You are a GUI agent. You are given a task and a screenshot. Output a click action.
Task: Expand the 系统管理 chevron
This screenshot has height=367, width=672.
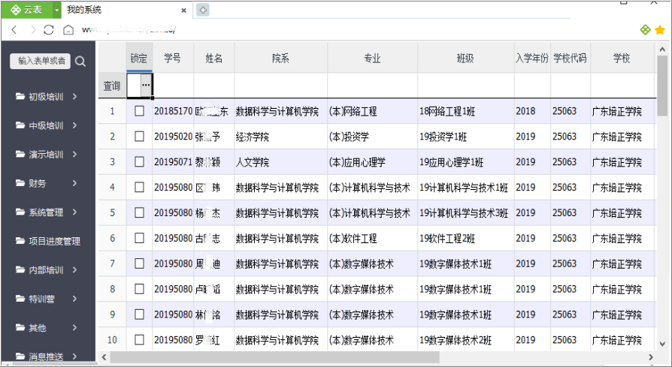click(x=74, y=212)
